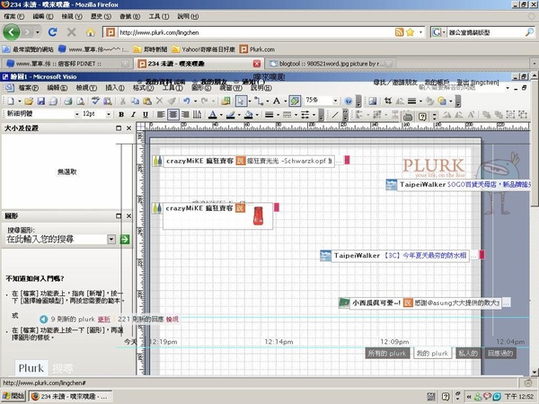Viewport: 539px width, 404px height.
Task: Toggle Italic text formatting
Action: pyautogui.click(x=133, y=115)
